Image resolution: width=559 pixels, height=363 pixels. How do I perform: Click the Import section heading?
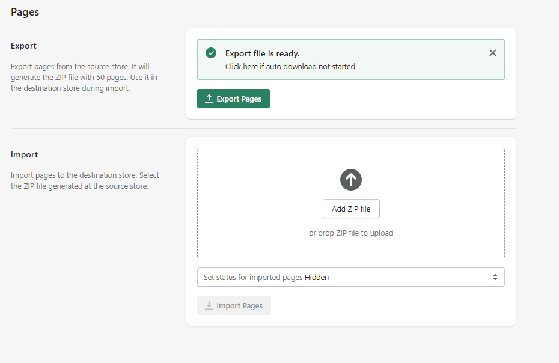pyautogui.click(x=25, y=154)
